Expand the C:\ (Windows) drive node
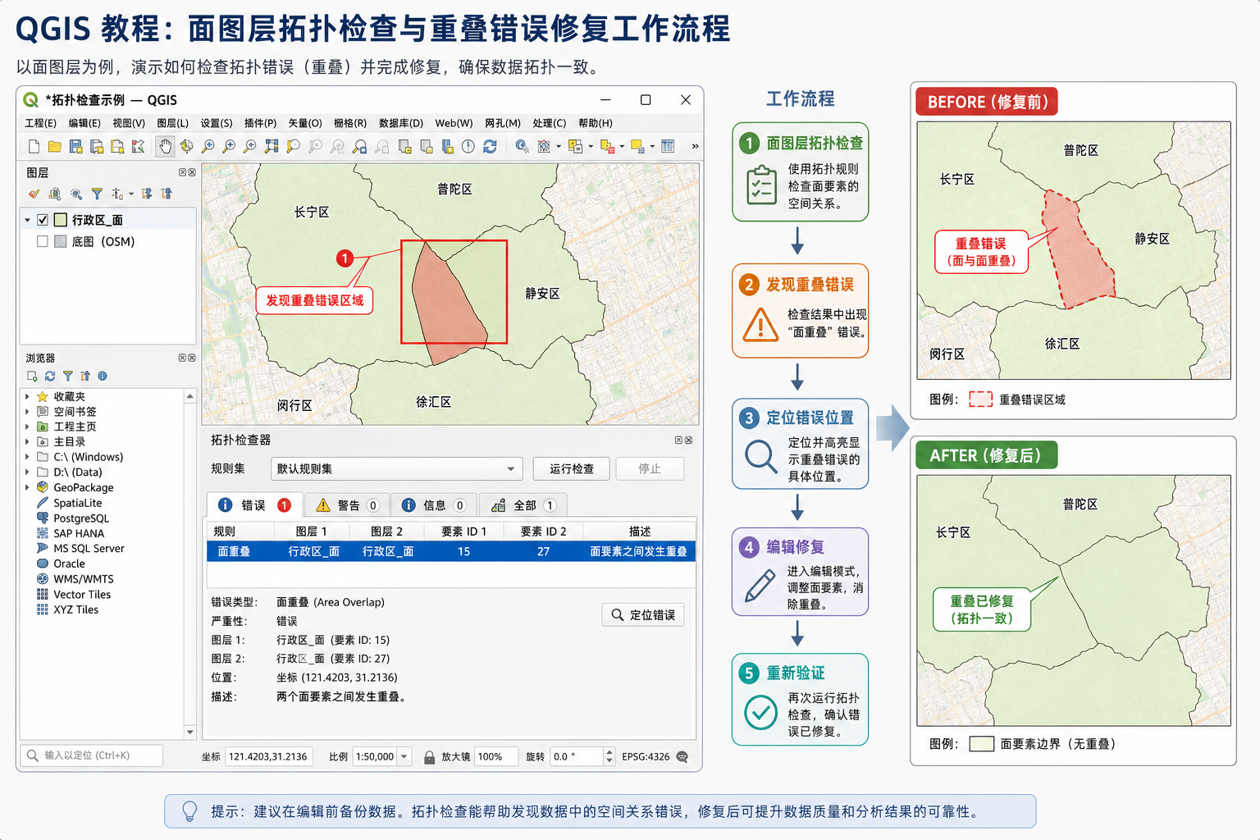The width and height of the screenshot is (1260, 840). click(27, 457)
